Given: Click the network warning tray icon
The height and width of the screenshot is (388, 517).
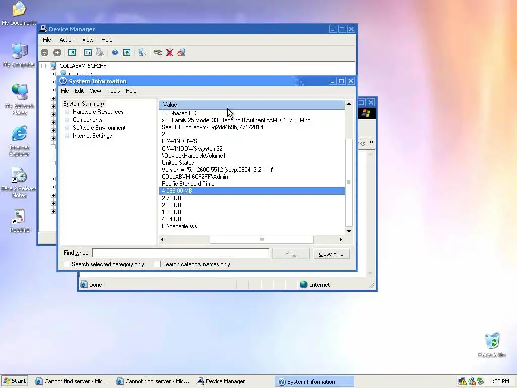Looking at the screenshot, I should pyautogui.click(x=462, y=382).
